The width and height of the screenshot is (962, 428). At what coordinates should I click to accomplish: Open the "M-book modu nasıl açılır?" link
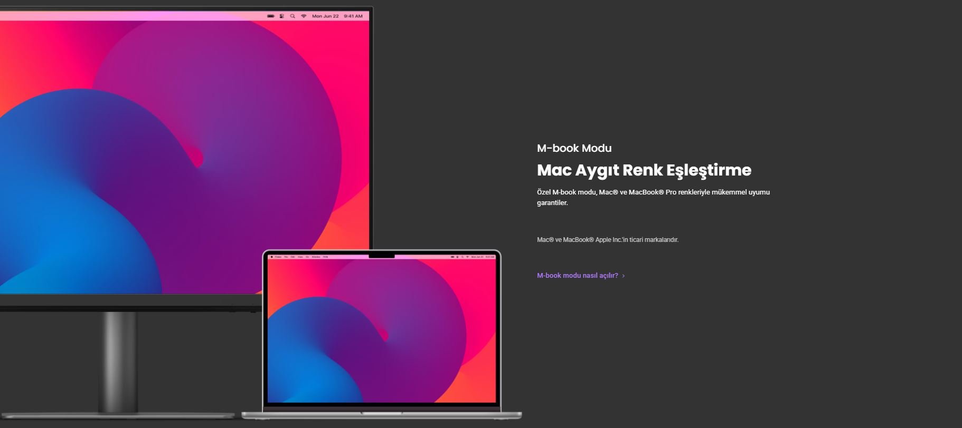point(577,276)
